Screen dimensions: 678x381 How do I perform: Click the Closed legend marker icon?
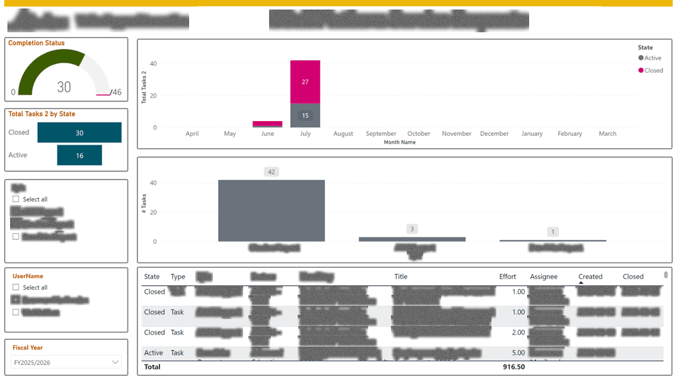tap(641, 70)
